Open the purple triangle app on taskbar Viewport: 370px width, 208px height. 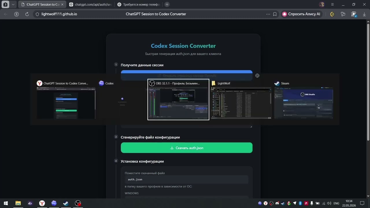[30, 203]
